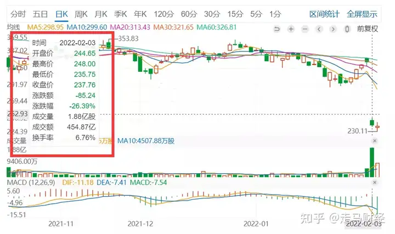Open the 月K monthly chart tab
The width and height of the screenshot is (395, 234).
pyautogui.click(x=101, y=14)
